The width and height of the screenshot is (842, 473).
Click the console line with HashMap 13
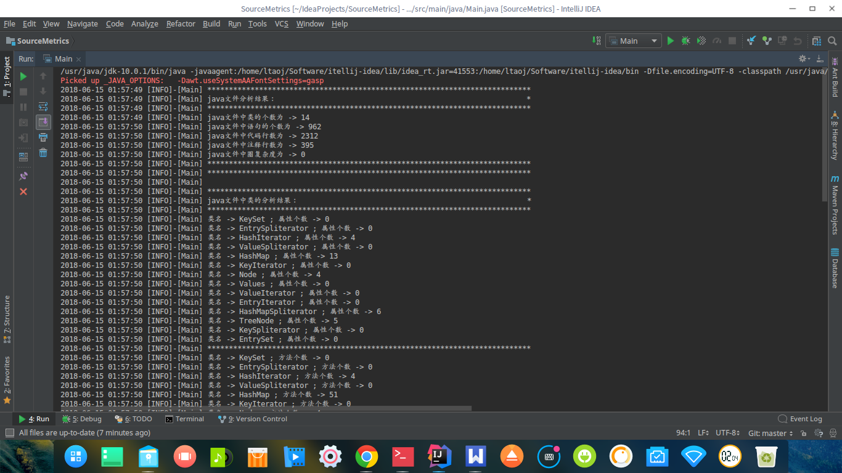click(199, 256)
